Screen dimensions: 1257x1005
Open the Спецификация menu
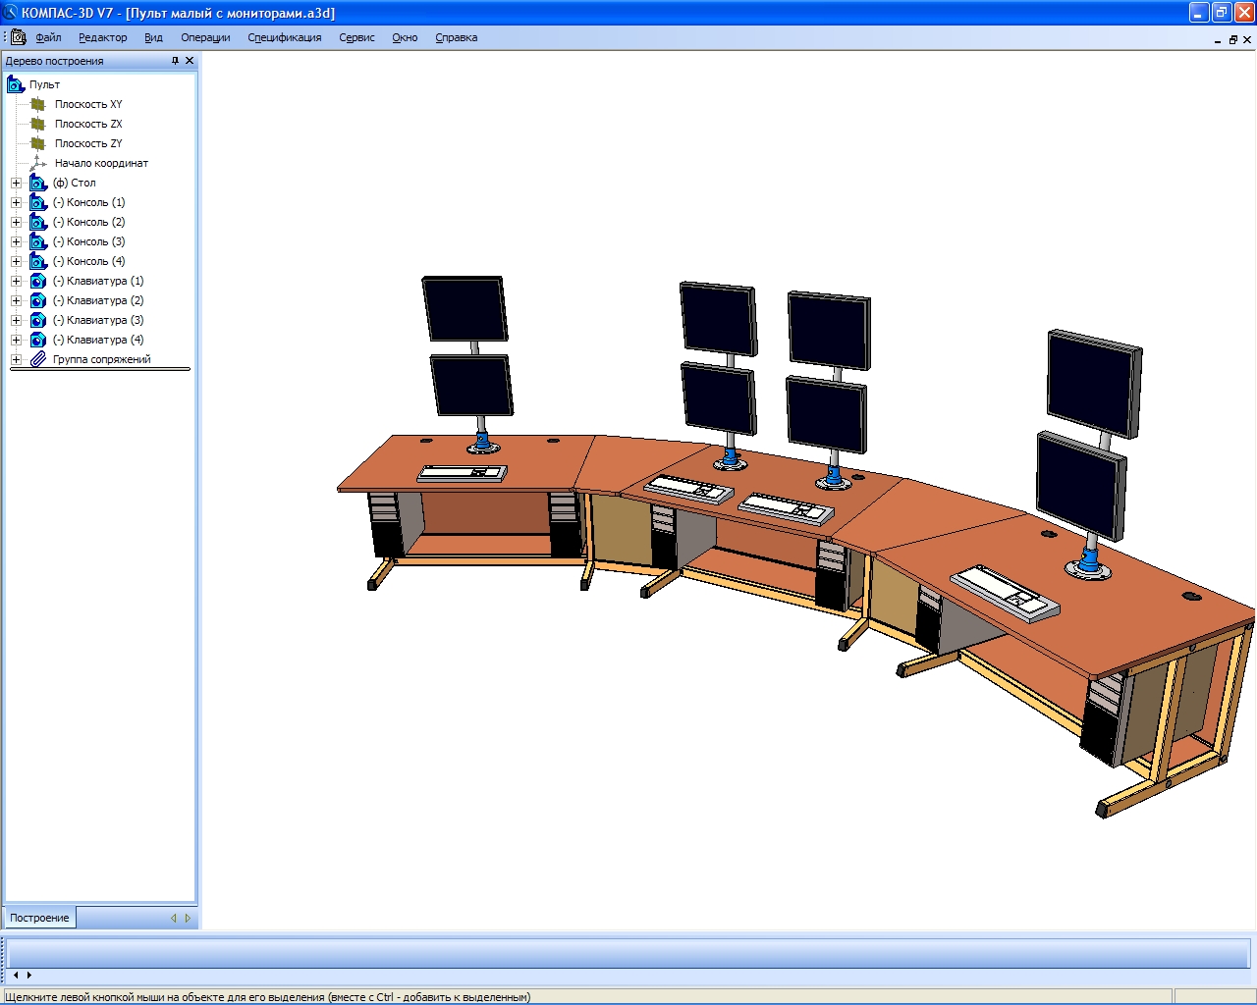[x=284, y=37]
